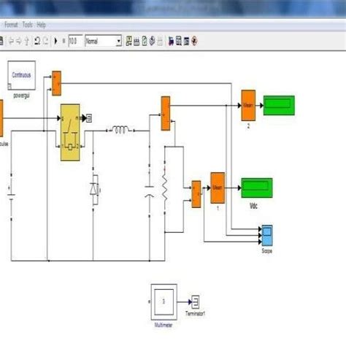Click the green Vdc display block
This screenshot has height=346, width=346.
coord(257,188)
